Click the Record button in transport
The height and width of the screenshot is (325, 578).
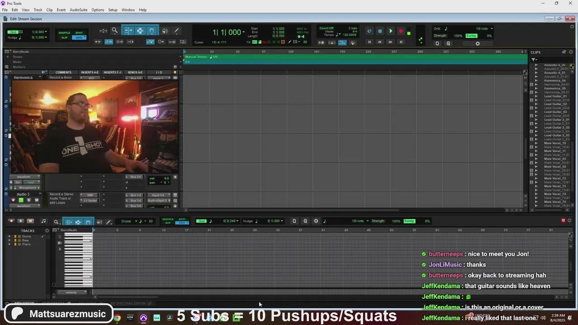coord(401,31)
